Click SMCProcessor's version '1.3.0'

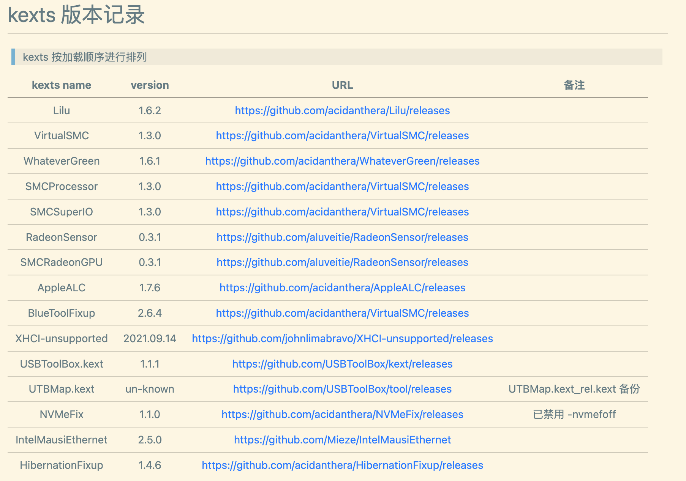click(x=150, y=186)
